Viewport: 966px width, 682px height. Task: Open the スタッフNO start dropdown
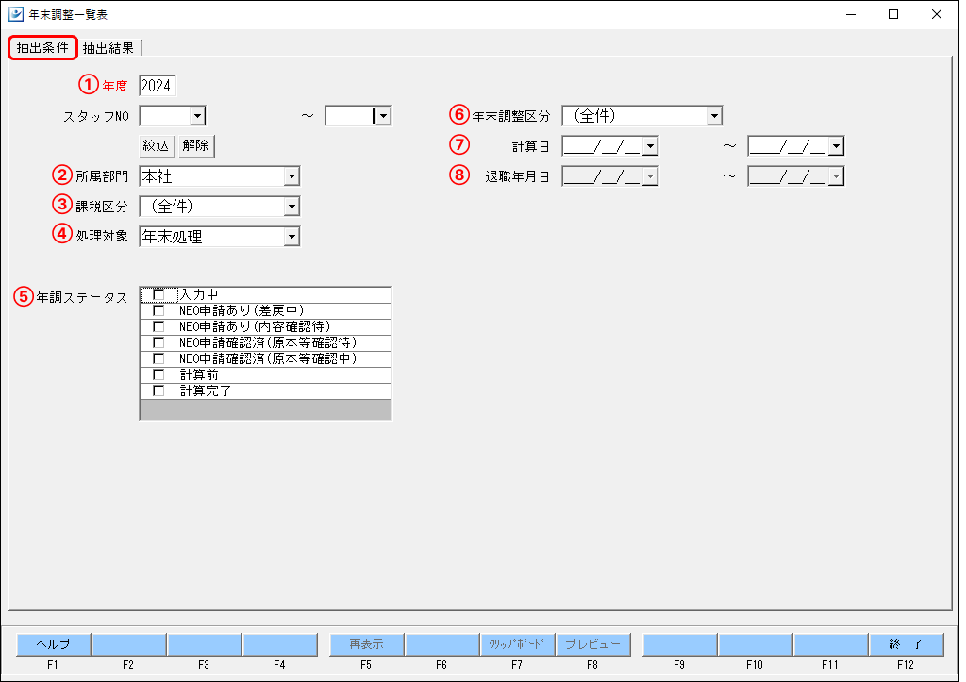tap(197, 116)
